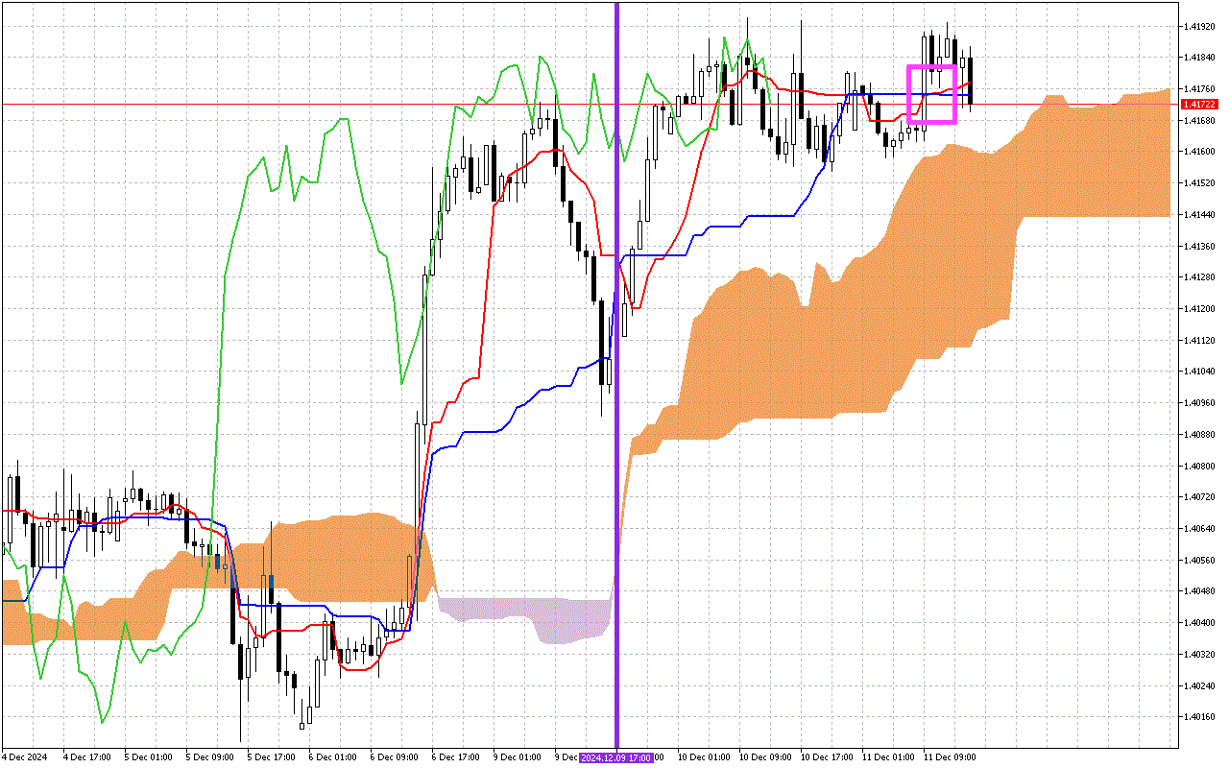Click the 6 Dec 01:00 time label
1229x768 pixels.
click(333, 757)
